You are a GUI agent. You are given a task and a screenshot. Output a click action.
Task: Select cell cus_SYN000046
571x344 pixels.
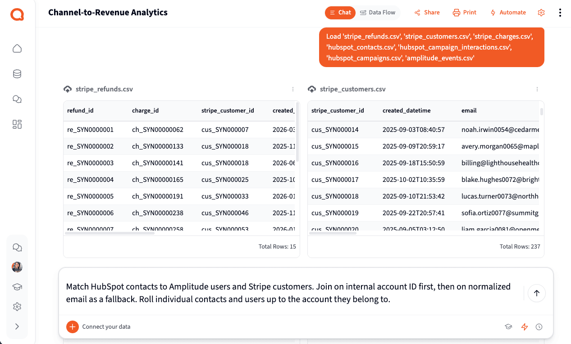(x=225, y=213)
